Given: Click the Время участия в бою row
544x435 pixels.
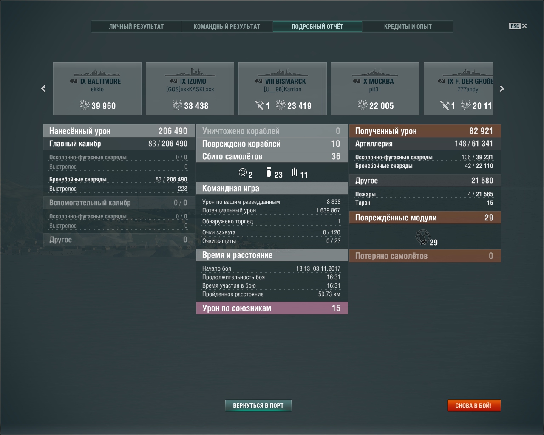Looking at the screenshot, I should pyautogui.click(x=271, y=285).
